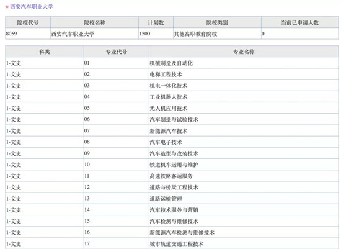Select the 院校名称 column header
The image size is (341, 249).
coord(95,22)
